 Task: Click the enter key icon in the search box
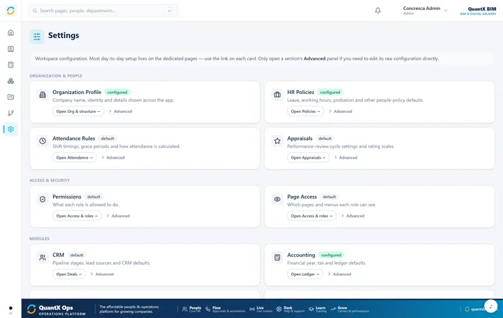pyautogui.click(x=170, y=11)
